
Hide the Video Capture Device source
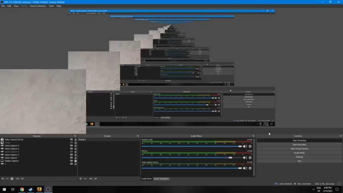[x=71, y=139]
